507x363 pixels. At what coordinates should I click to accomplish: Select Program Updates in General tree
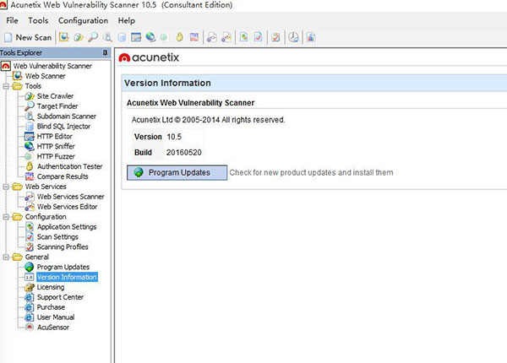point(63,267)
